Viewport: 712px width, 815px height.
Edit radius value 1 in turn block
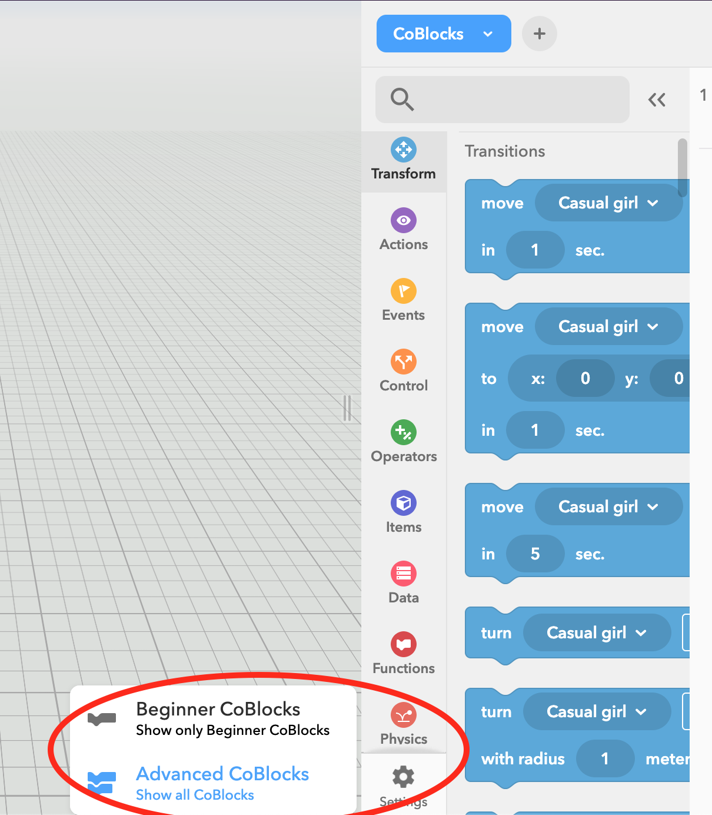[x=605, y=759]
